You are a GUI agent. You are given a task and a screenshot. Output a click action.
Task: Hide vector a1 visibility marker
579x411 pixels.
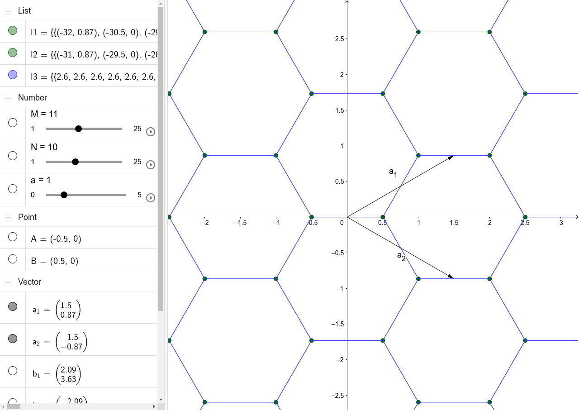(x=13, y=306)
